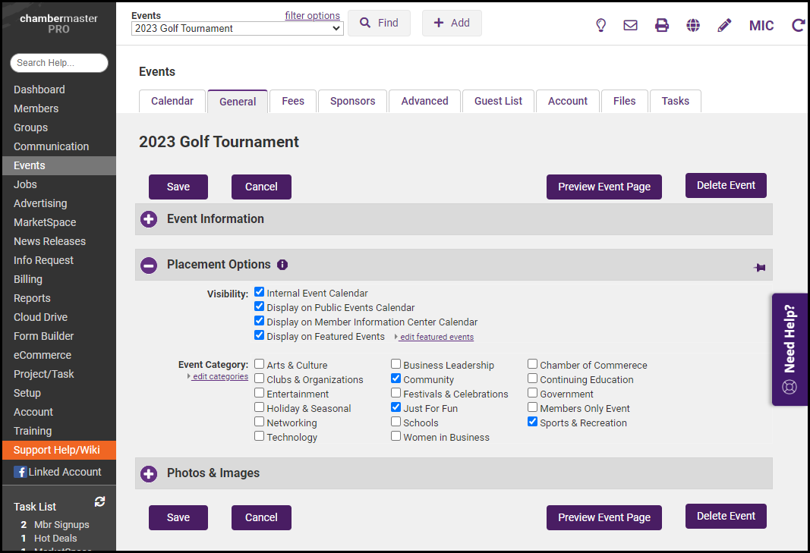Open Form Builder in the sidebar
810x553 pixels.
pos(43,336)
